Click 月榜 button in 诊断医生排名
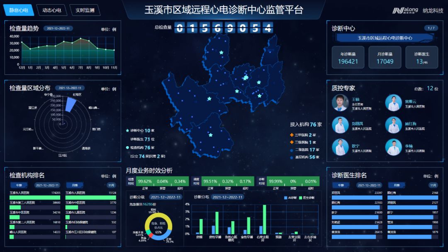Image resolution: width=448 pixels, height=252 pixels. tap(397, 185)
